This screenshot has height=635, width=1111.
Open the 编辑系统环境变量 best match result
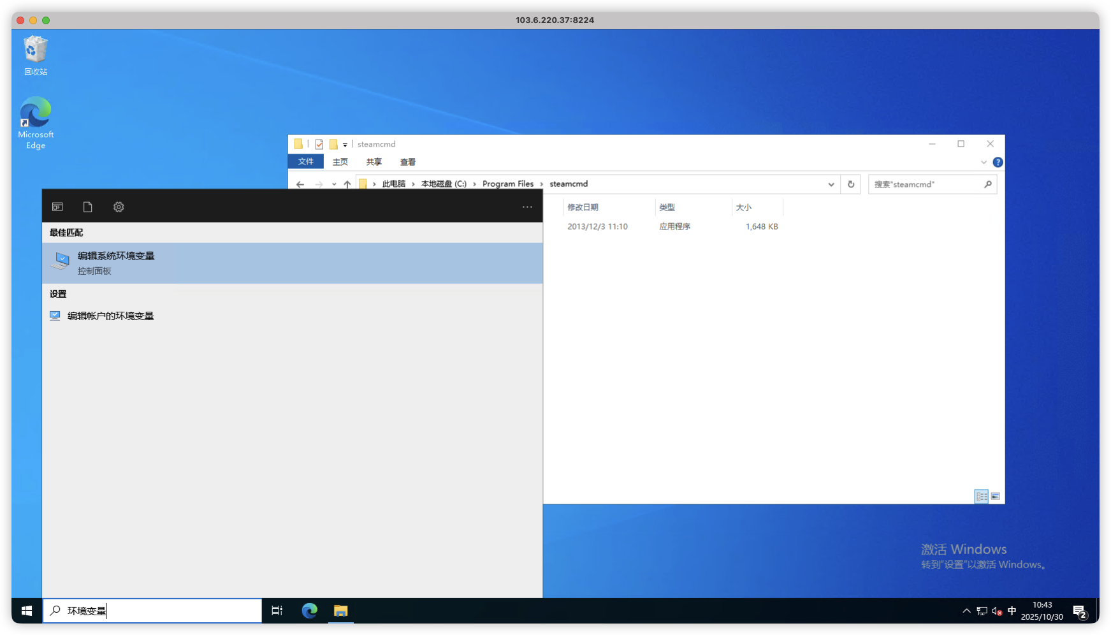[115, 263]
